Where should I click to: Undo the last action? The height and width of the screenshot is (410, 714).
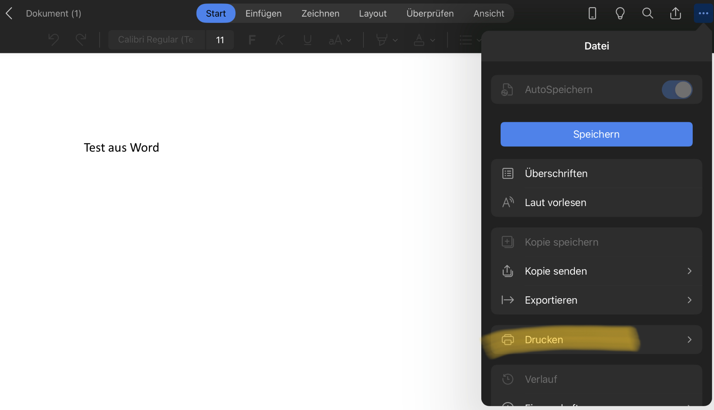coord(53,39)
